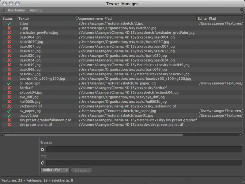This screenshot has width=245, height=184.
Task: Click red X status of hull003b.jpg
Action: [9, 102]
